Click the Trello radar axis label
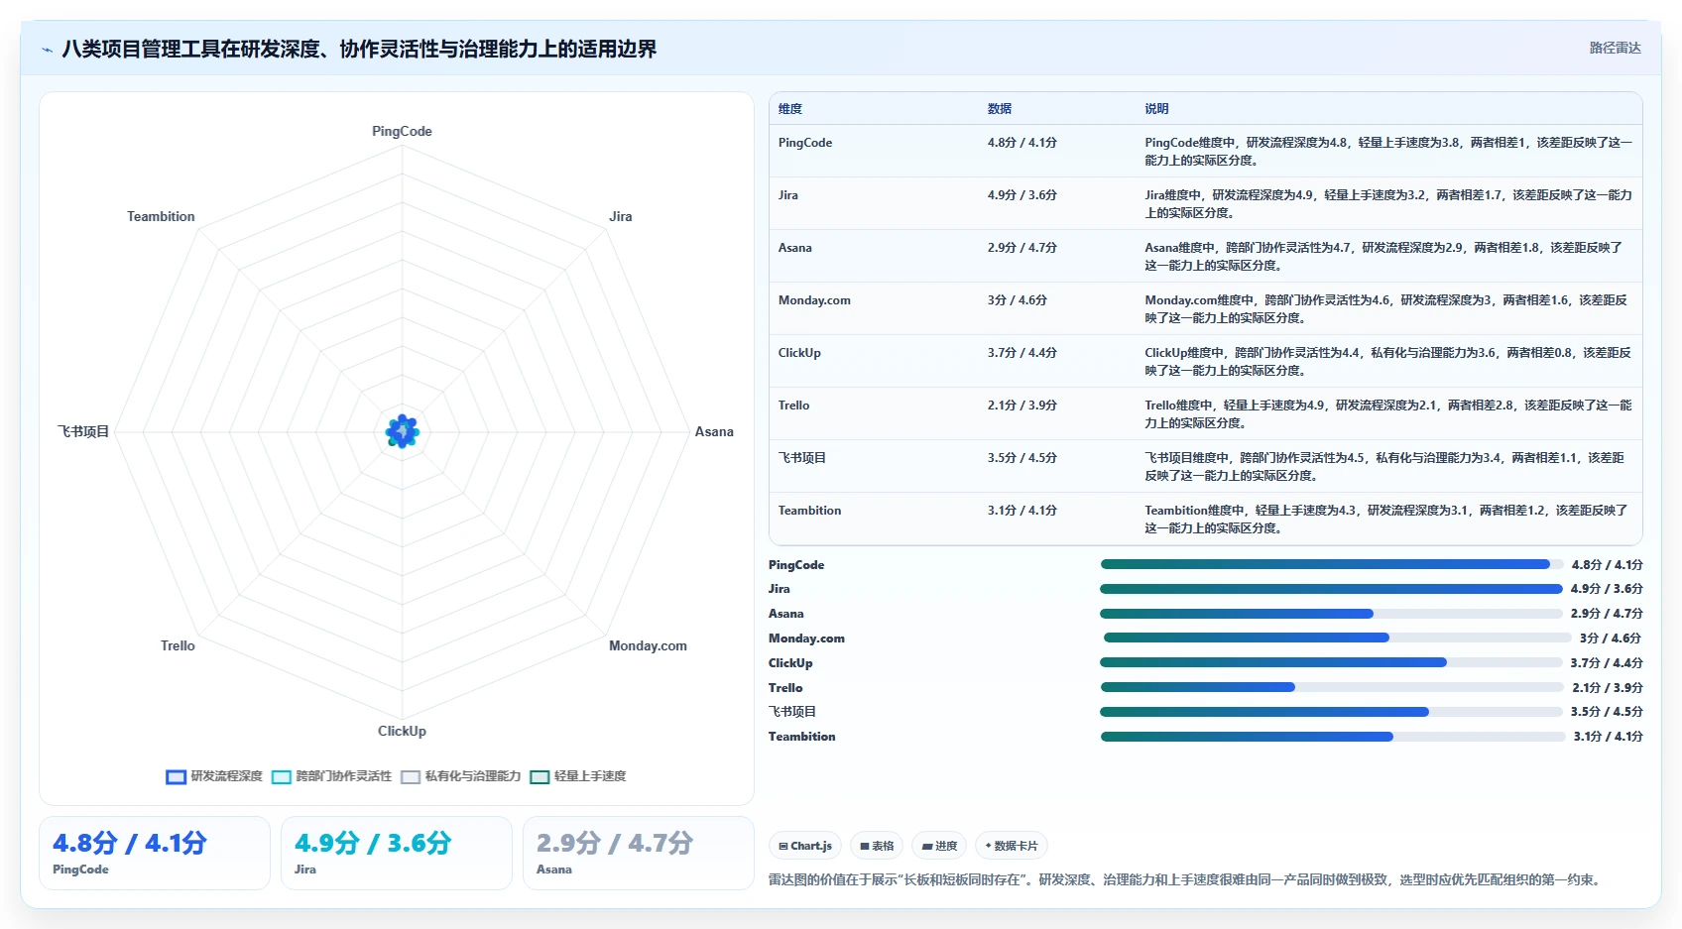Viewport: 1682px width, 929px height. click(x=179, y=645)
